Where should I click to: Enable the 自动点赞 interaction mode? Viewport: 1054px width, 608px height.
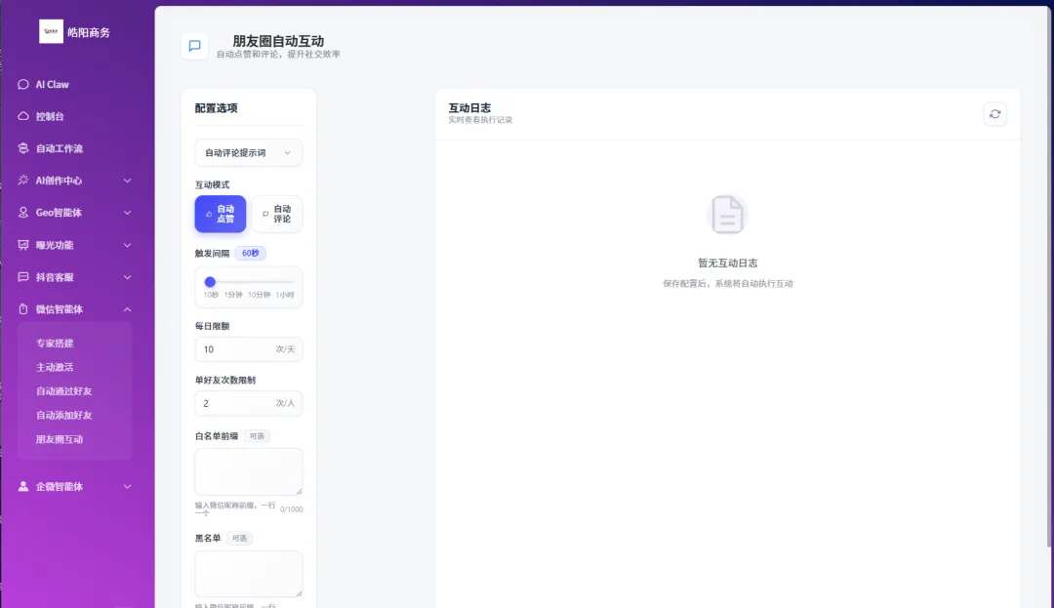point(221,214)
